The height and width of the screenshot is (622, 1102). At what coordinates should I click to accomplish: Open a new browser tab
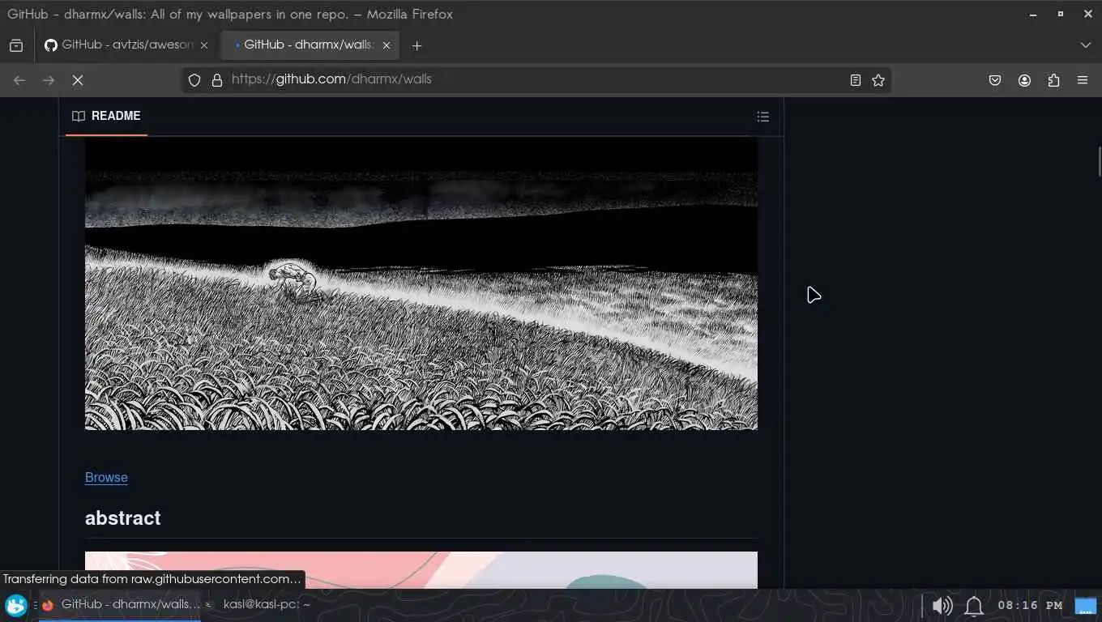(x=416, y=45)
